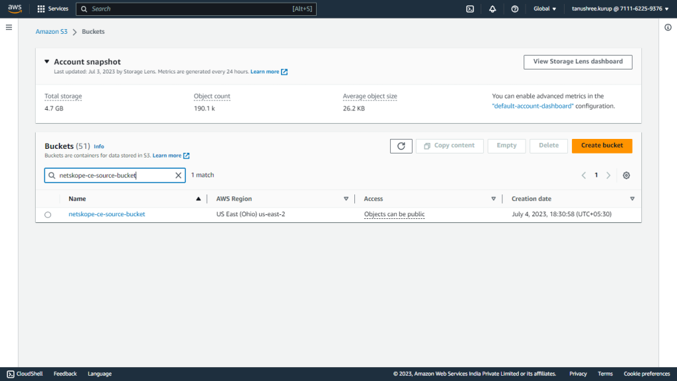Image resolution: width=677 pixels, height=381 pixels.
Task: Open Cookie preferences
Action: click(x=647, y=374)
